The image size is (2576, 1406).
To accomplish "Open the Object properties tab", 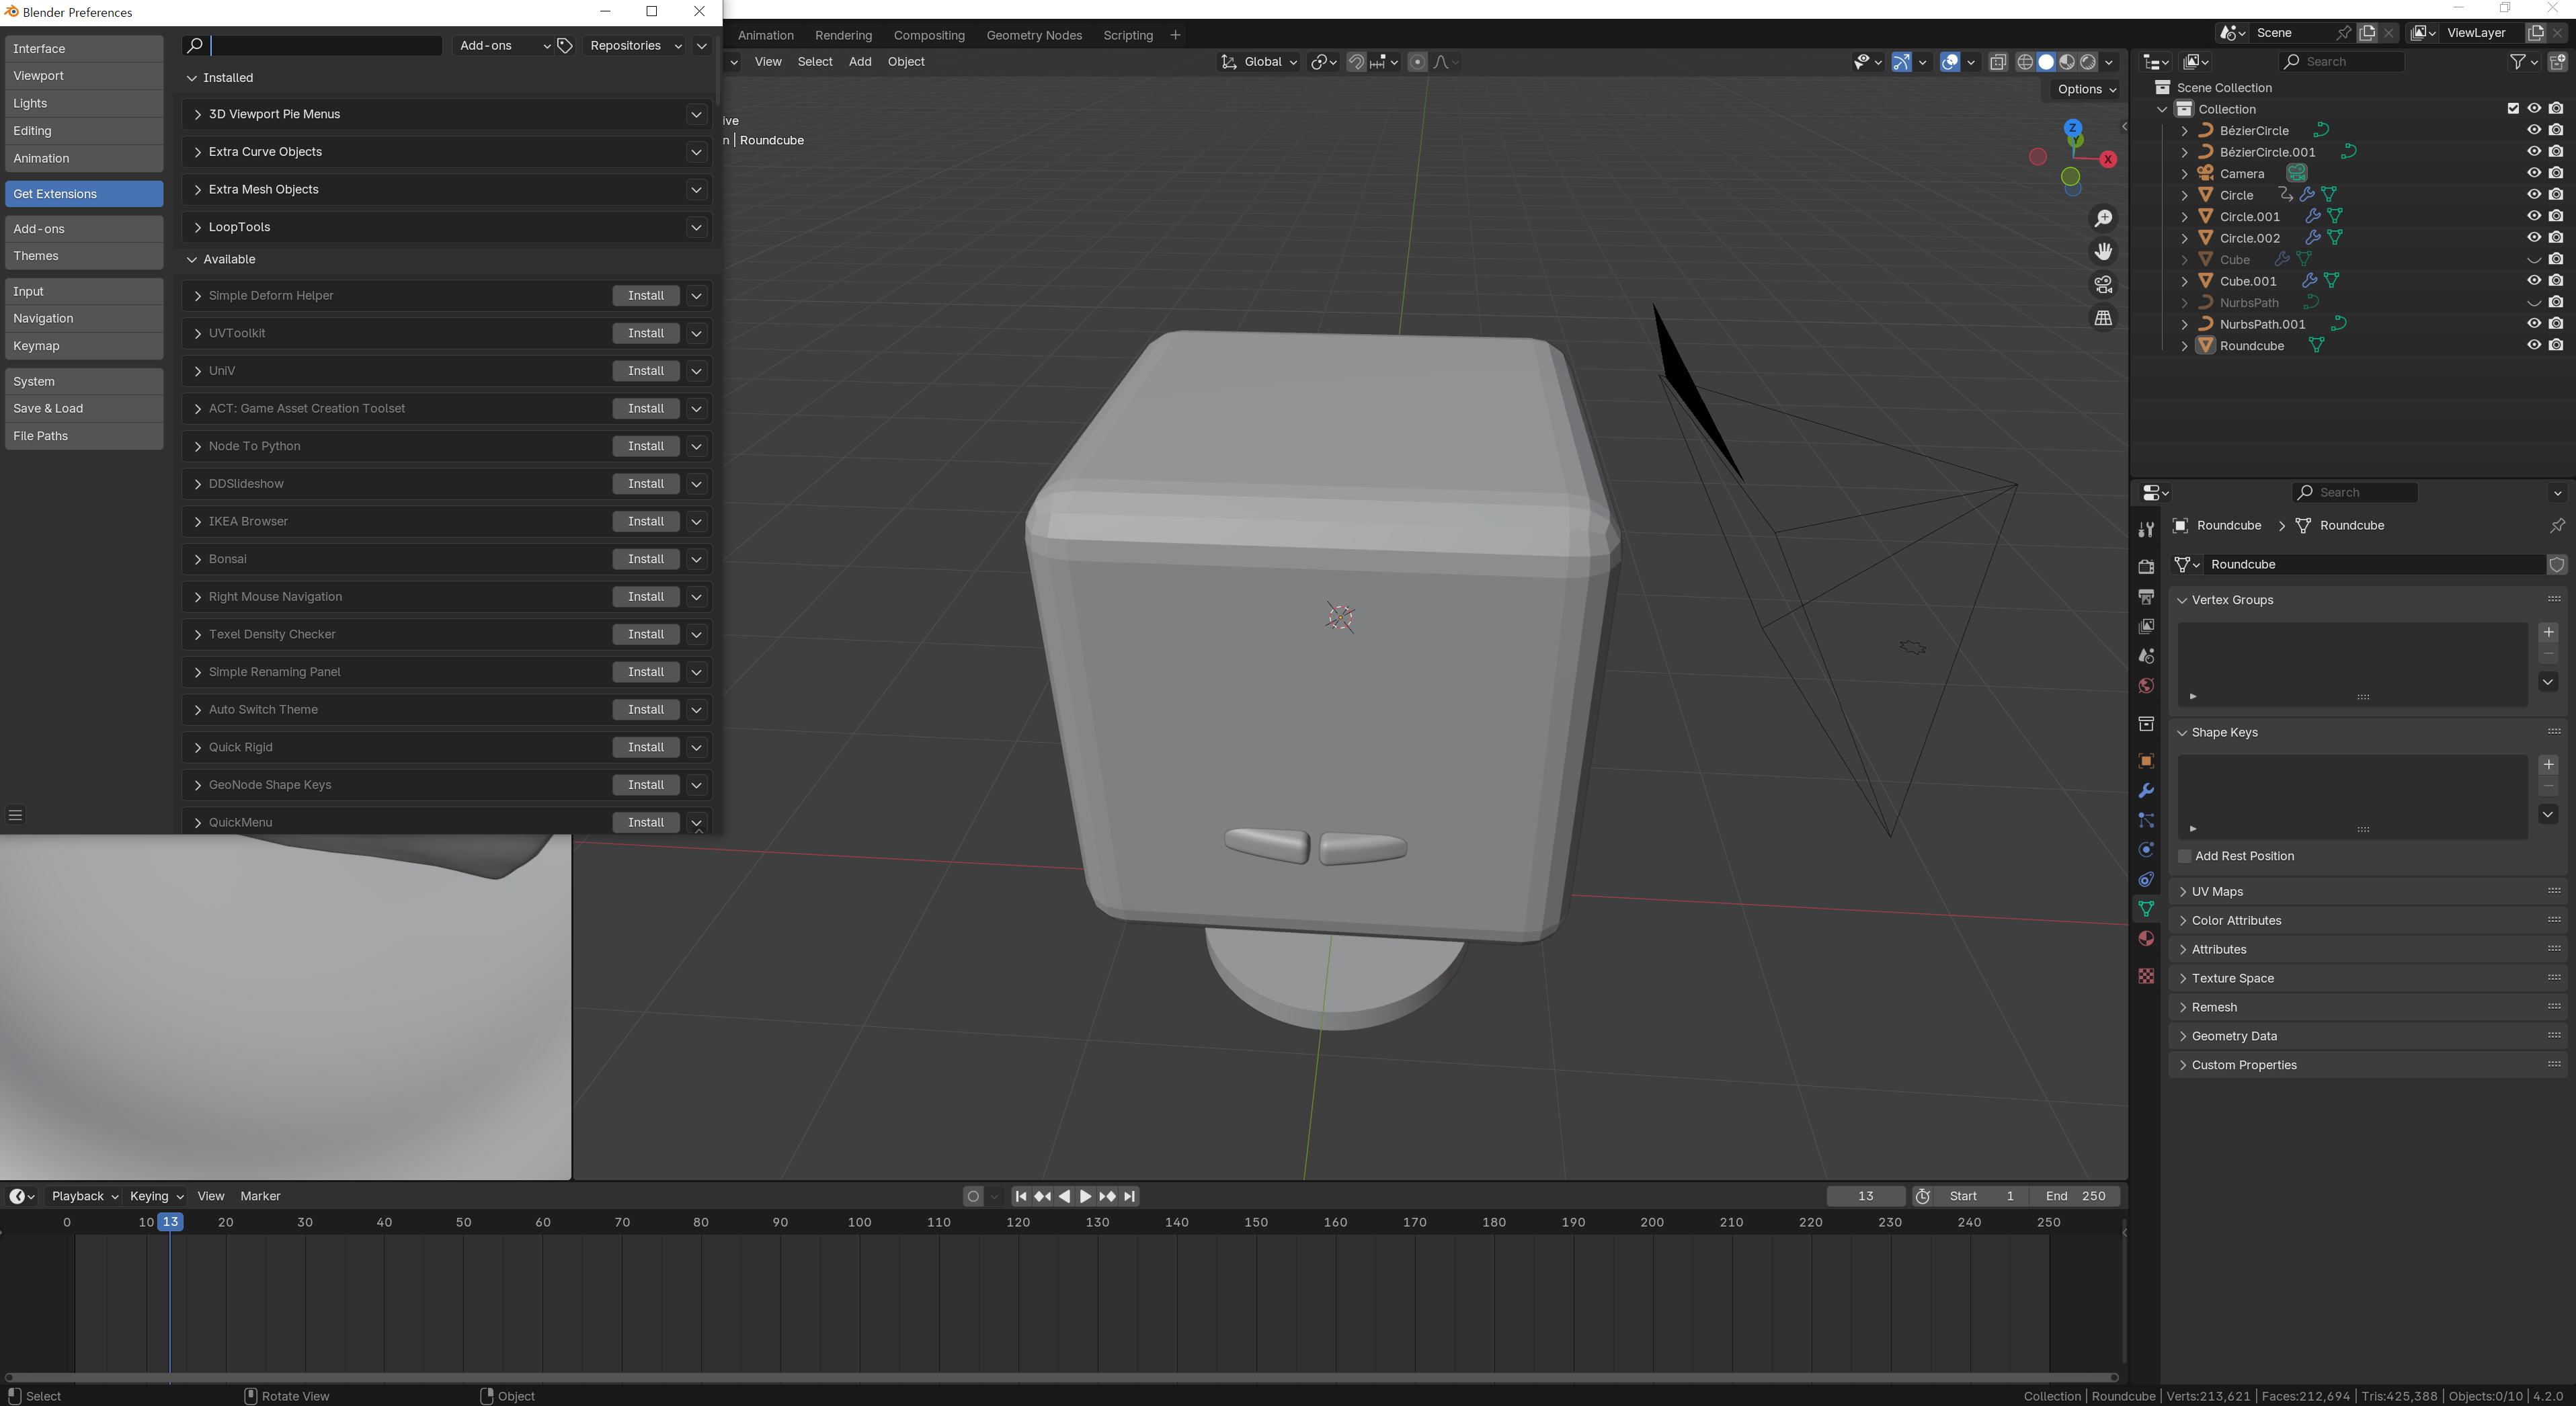I will tap(2146, 761).
